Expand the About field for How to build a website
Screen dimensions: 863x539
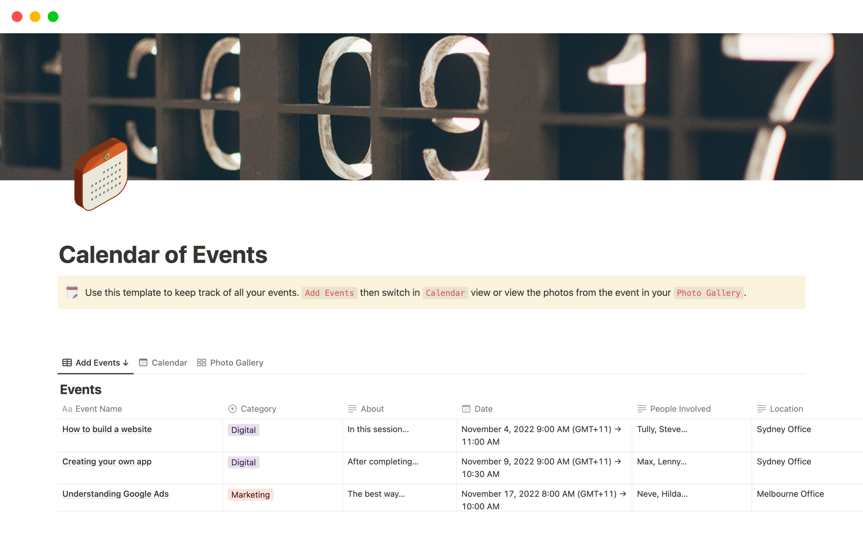click(x=379, y=429)
